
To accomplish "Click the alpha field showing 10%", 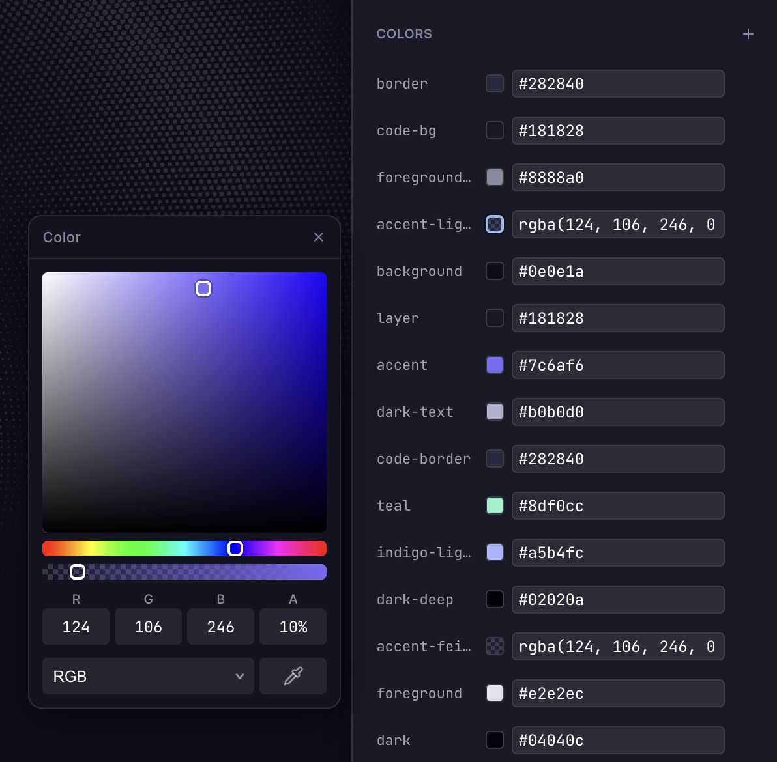I will [x=293, y=627].
